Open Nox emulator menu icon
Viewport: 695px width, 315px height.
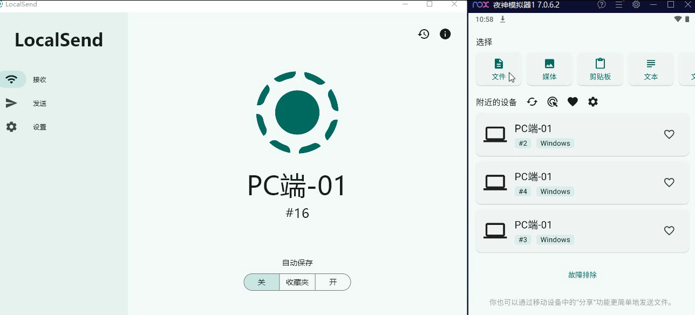[619, 5]
